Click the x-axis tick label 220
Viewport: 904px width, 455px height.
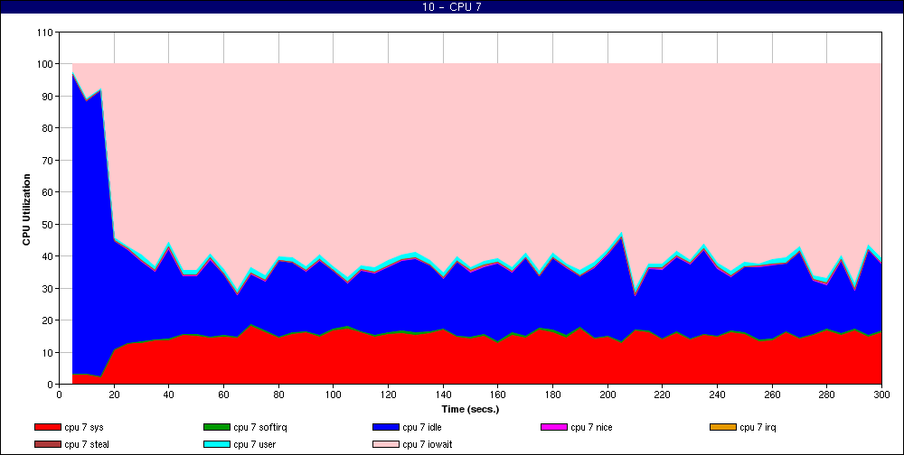[x=663, y=395]
